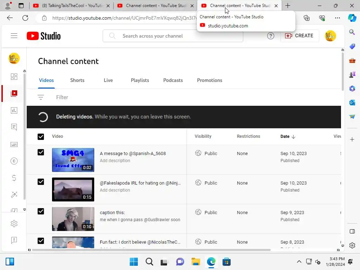
Task: Open the Content sidebar icon
Action: [14, 93]
